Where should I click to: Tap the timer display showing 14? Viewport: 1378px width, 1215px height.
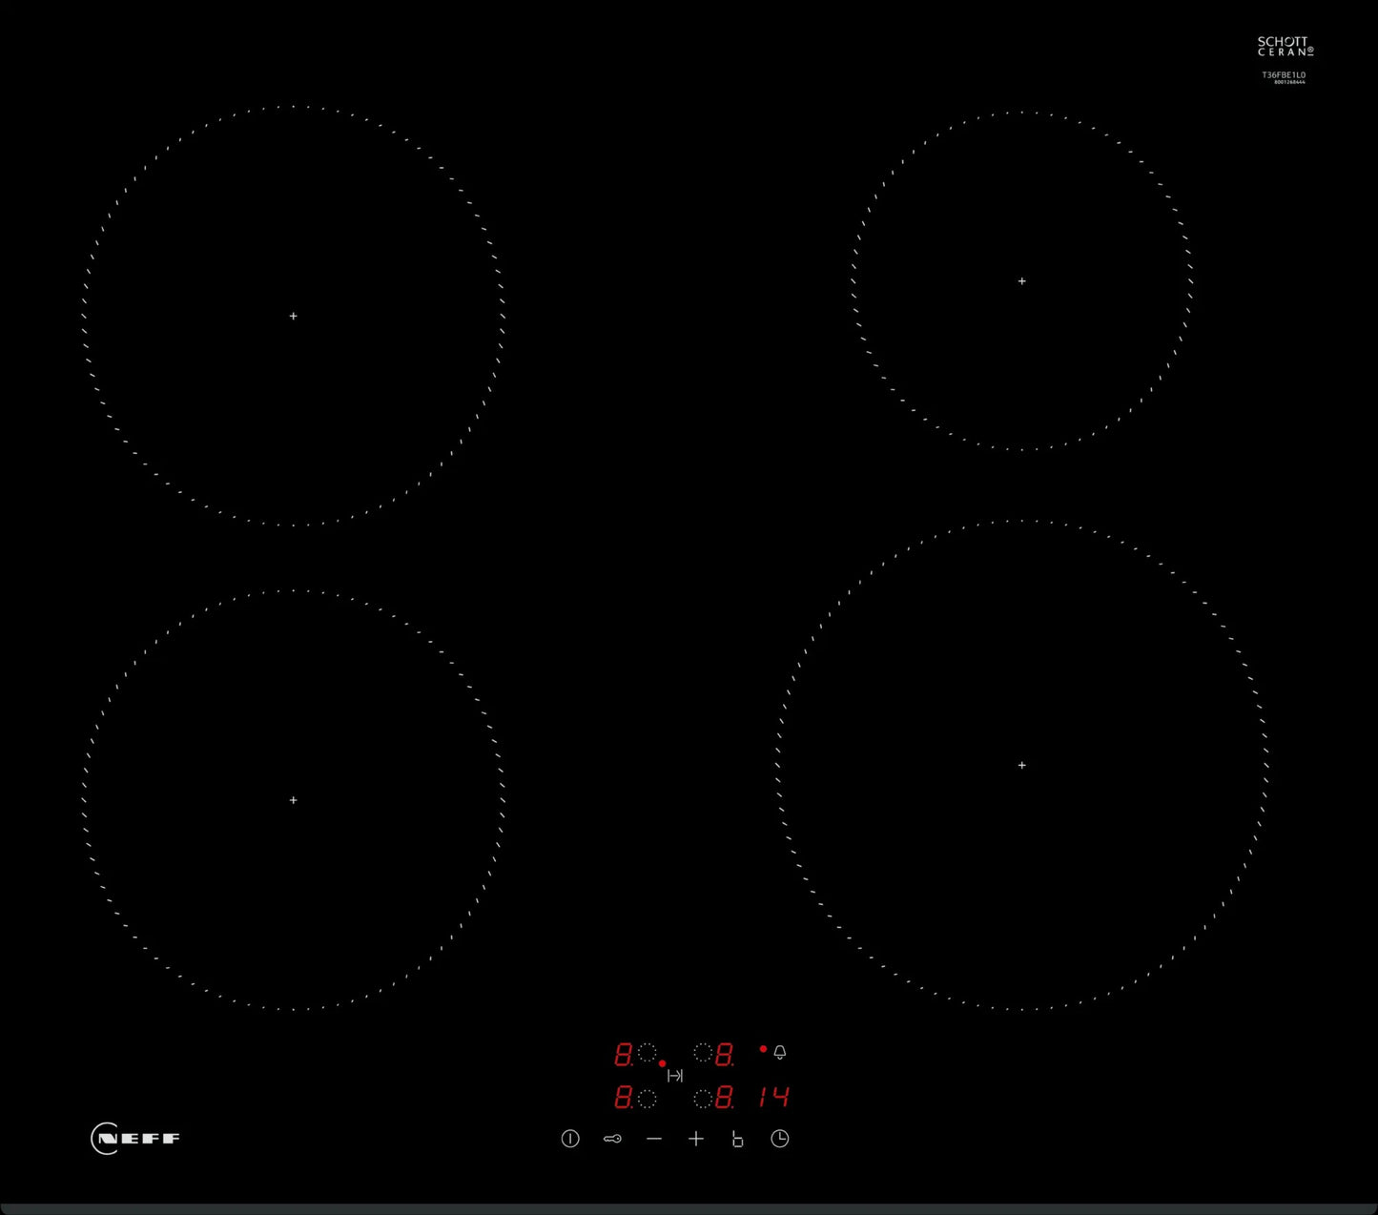[x=773, y=1098]
